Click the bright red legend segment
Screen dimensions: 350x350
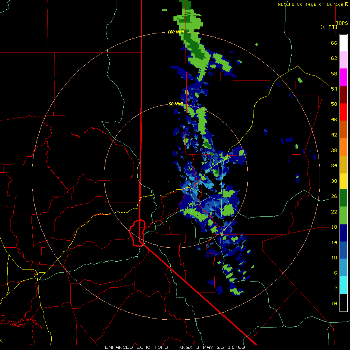[343, 112]
